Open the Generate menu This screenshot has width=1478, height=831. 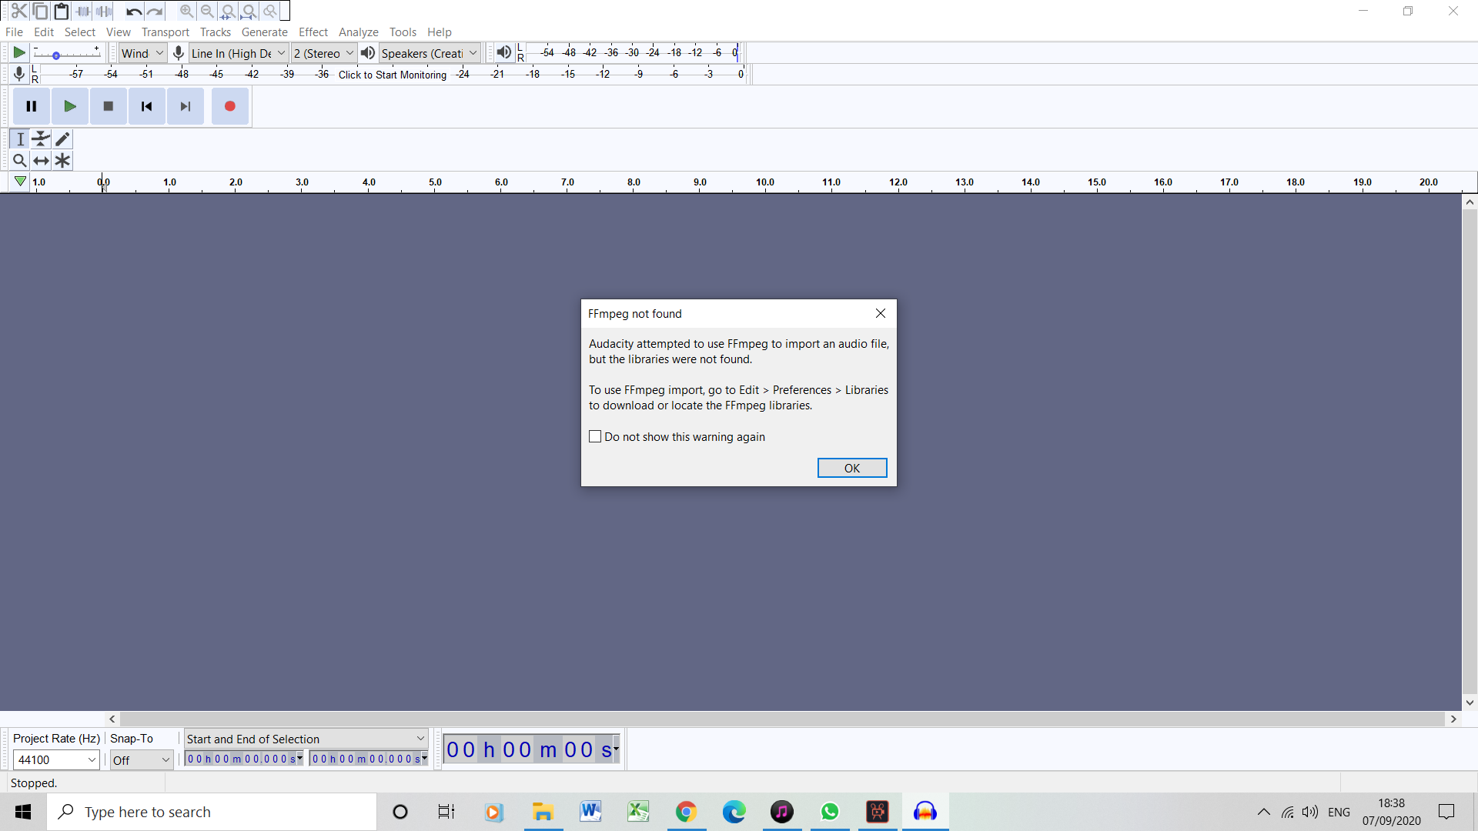click(265, 32)
